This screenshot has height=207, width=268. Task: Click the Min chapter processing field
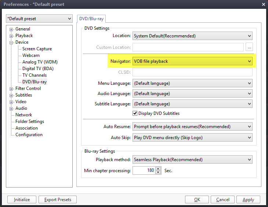pyautogui.click(x=144, y=171)
